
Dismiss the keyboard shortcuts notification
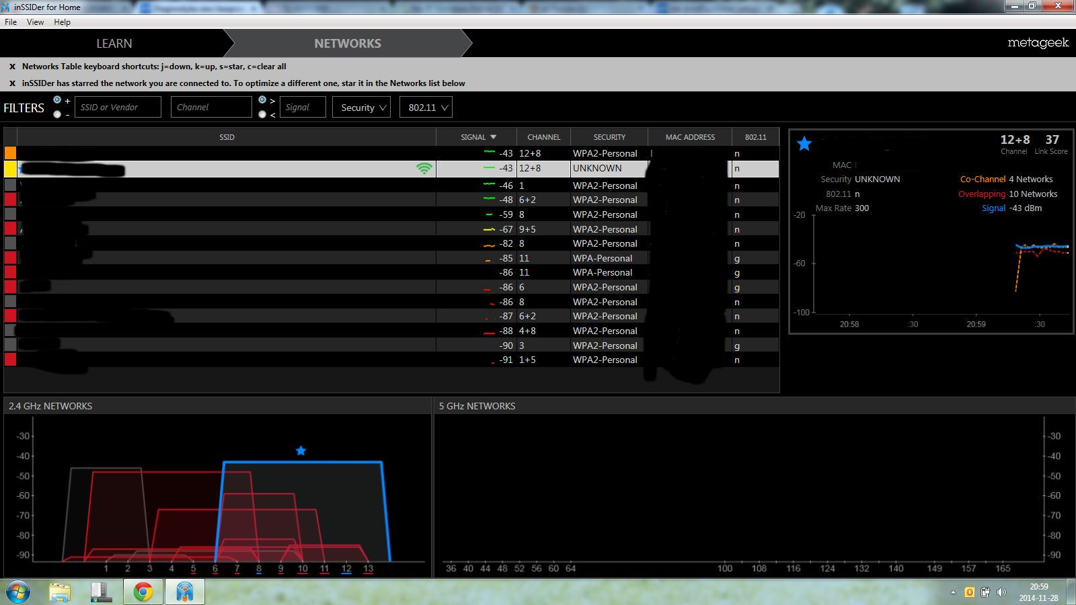(x=12, y=67)
